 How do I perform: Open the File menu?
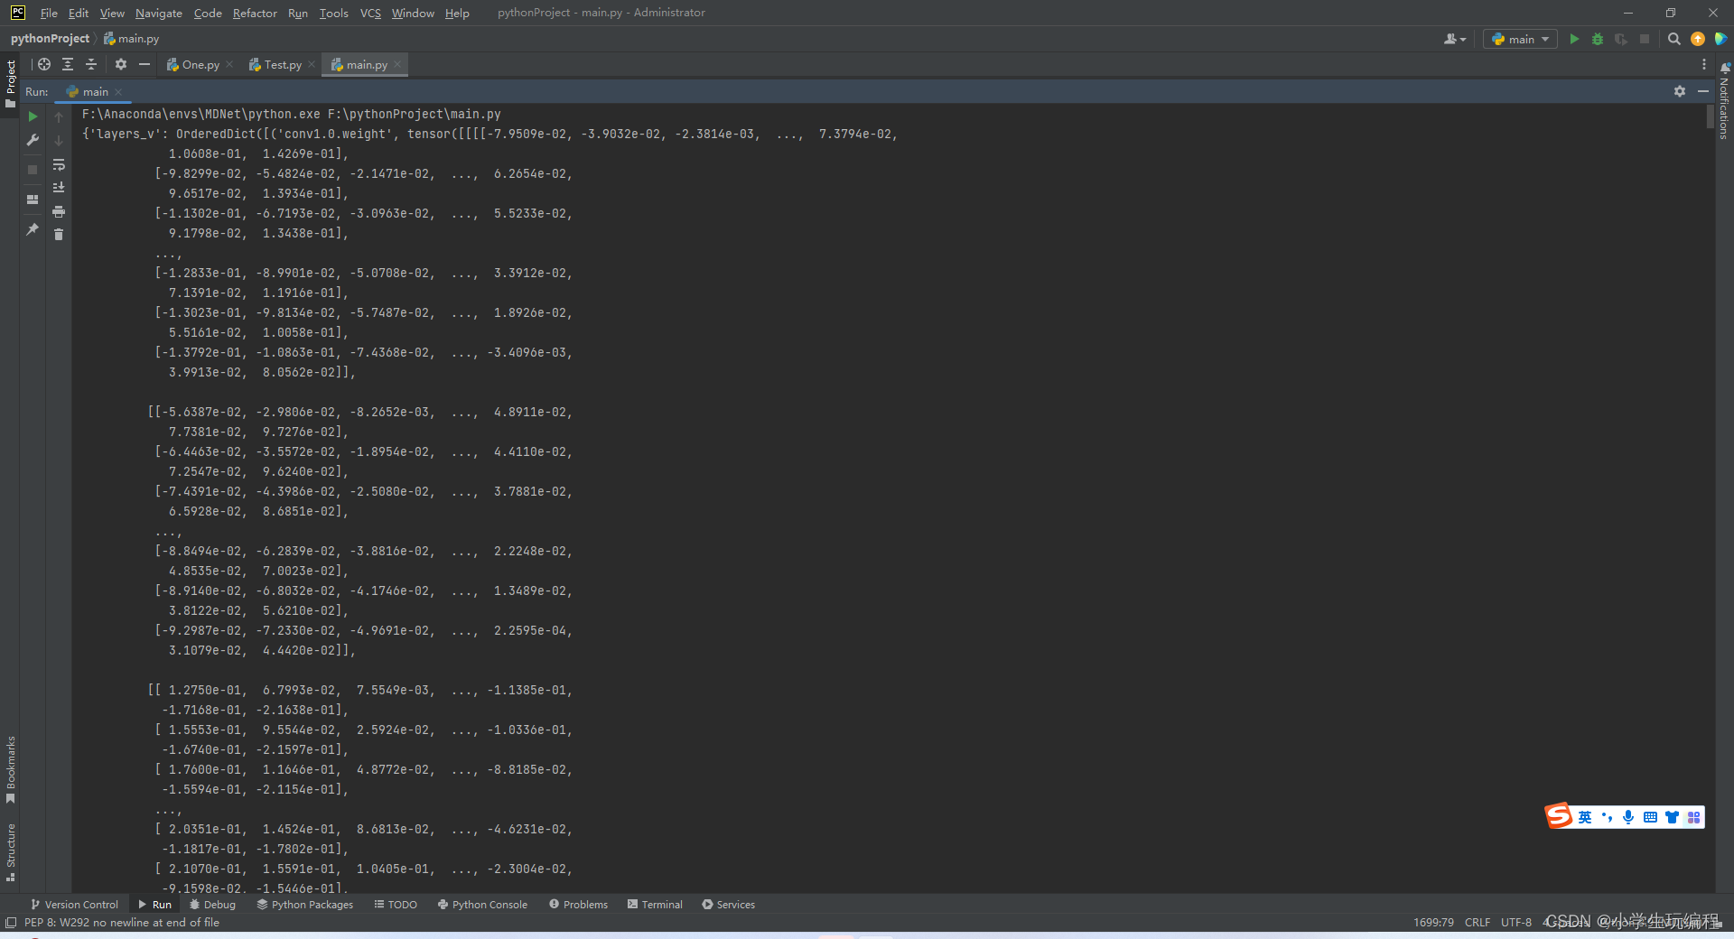[49, 13]
